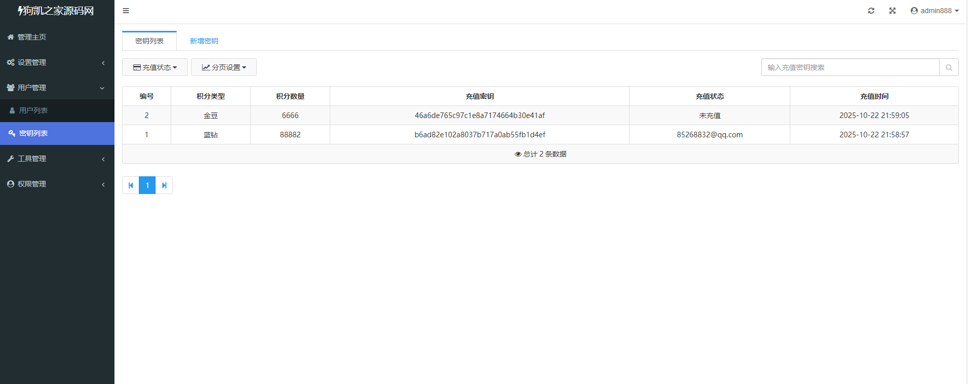Click the 蓝钻 points type cell
Viewport: 968px width, 384px height.
click(x=211, y=135)
